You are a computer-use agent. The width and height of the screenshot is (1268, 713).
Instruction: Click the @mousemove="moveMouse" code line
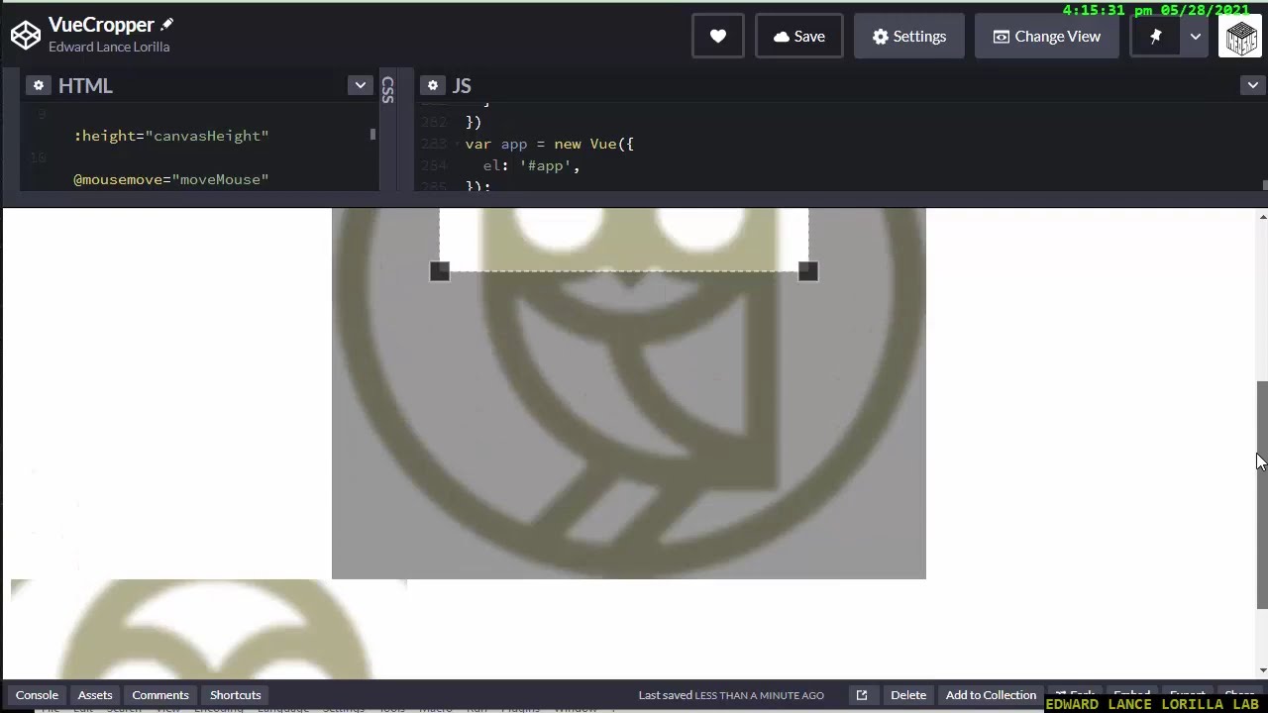(171, 179)
